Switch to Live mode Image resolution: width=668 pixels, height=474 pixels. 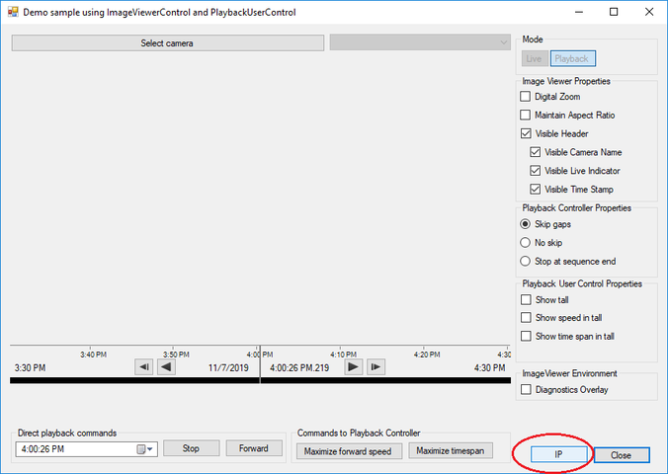pyautogui.click(x=534, y=59)
